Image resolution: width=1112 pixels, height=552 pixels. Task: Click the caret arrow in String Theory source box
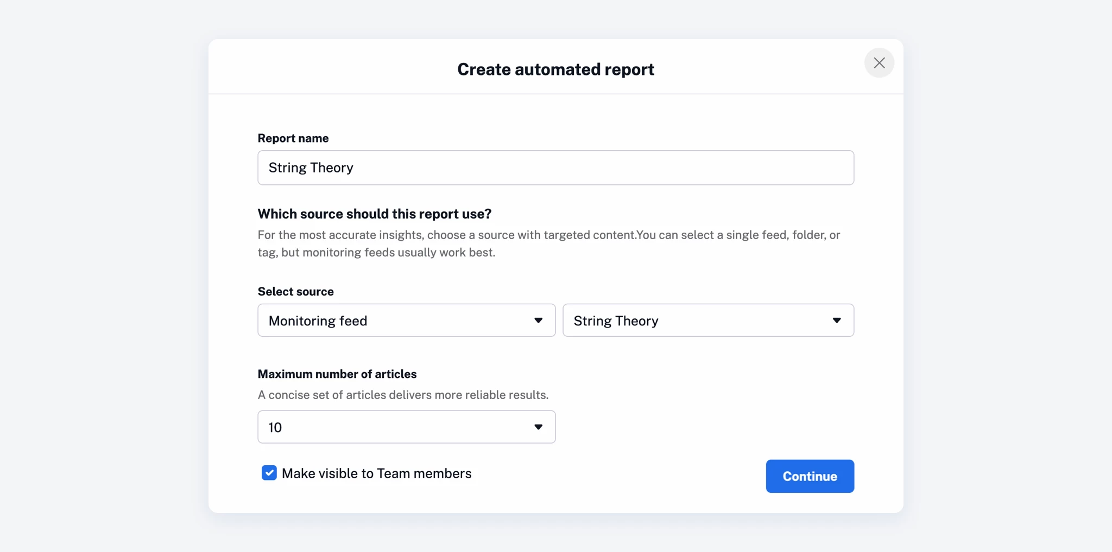pyautogui.click(x=836, y=320)
